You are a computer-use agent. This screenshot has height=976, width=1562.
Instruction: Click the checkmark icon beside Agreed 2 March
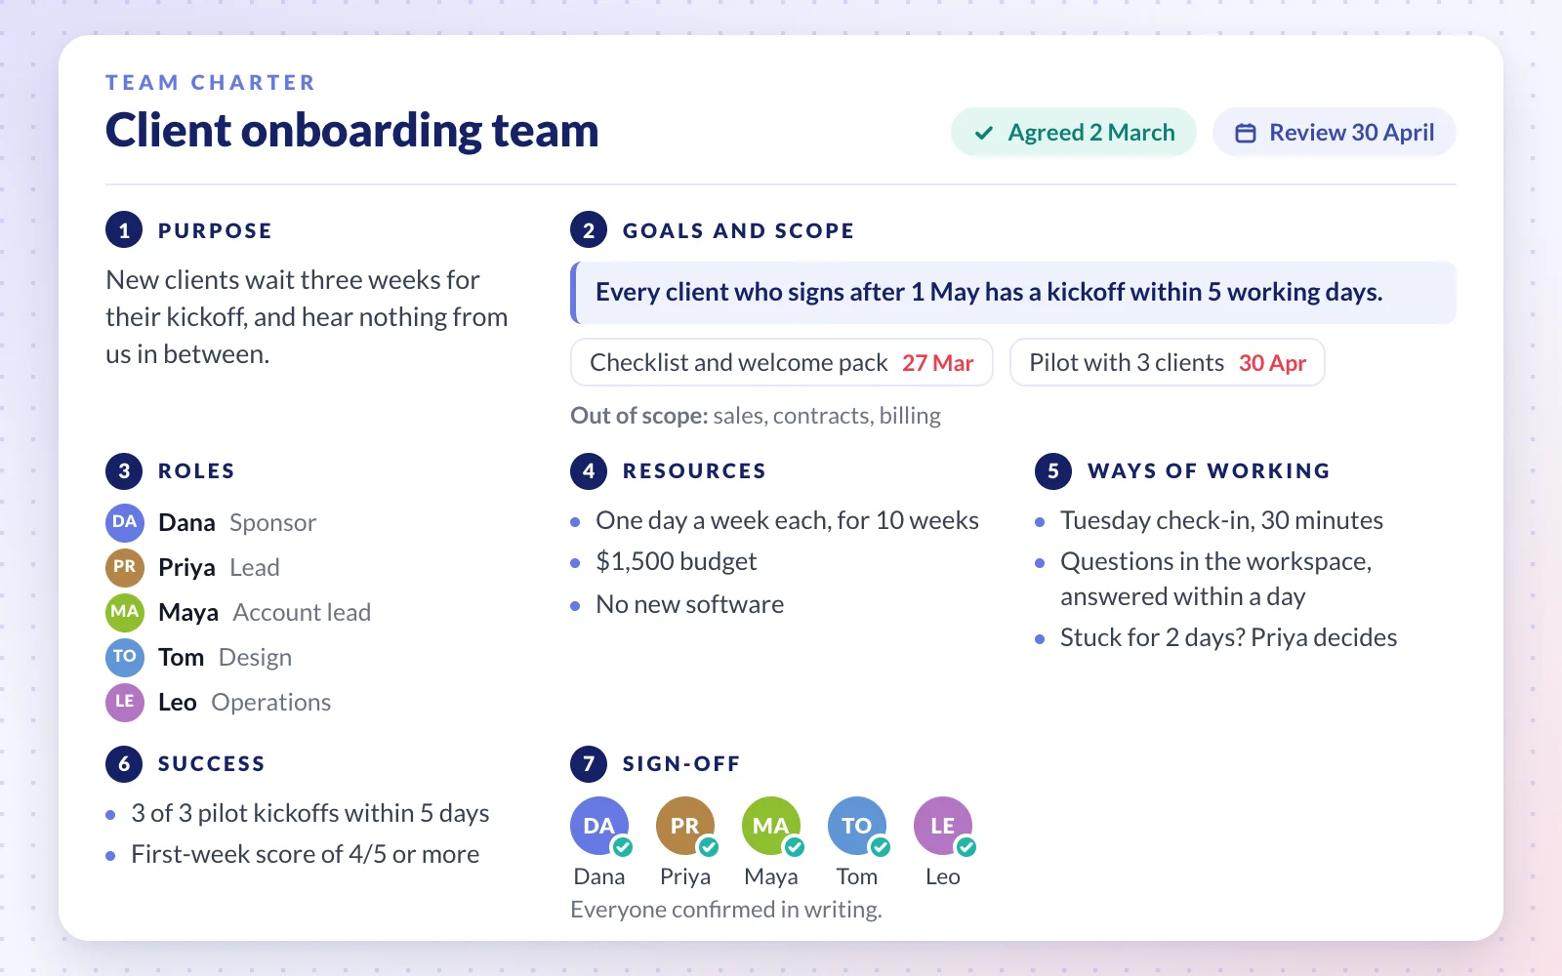point(984,133)
